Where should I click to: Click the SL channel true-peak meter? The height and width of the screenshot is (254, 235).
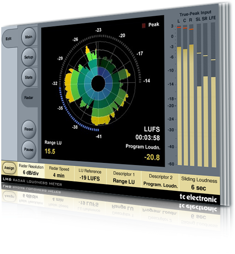point(199,95)
